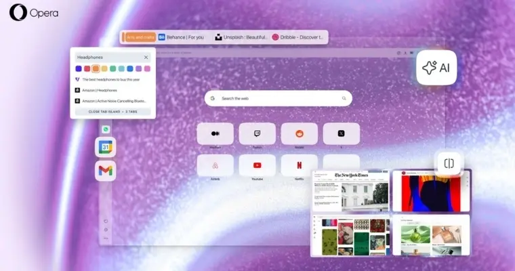515x271 pixels.
Task: Pick the pink tab island color
Action: [147, 68]
